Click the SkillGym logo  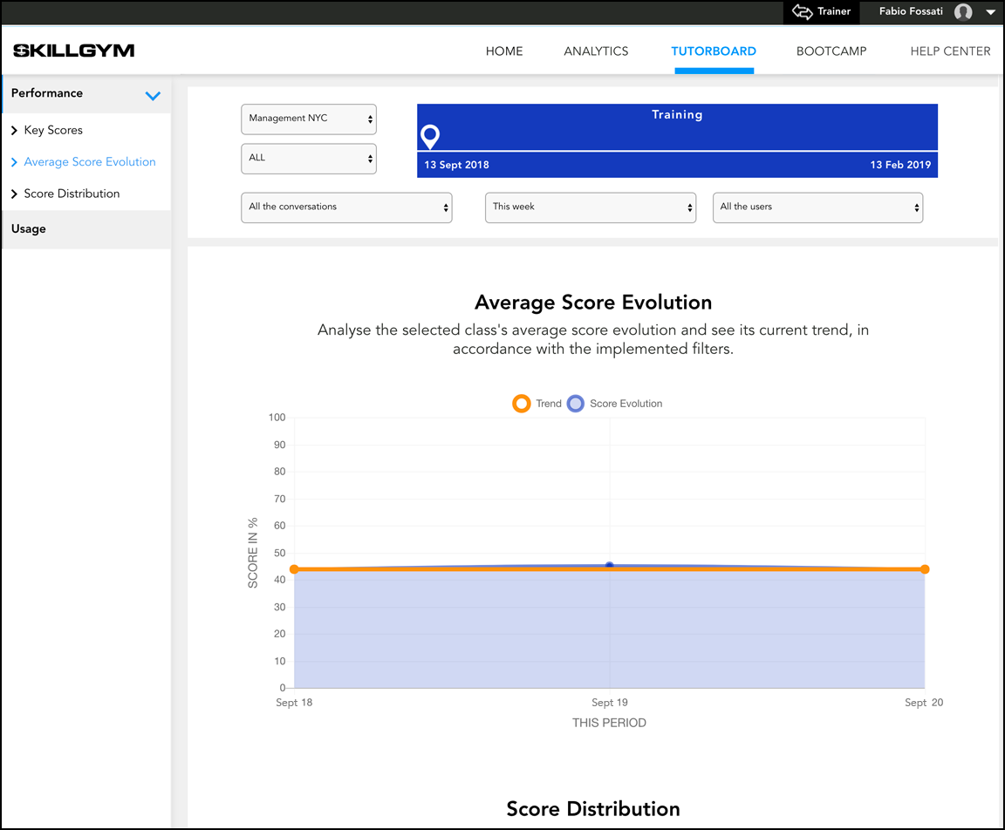73,51
